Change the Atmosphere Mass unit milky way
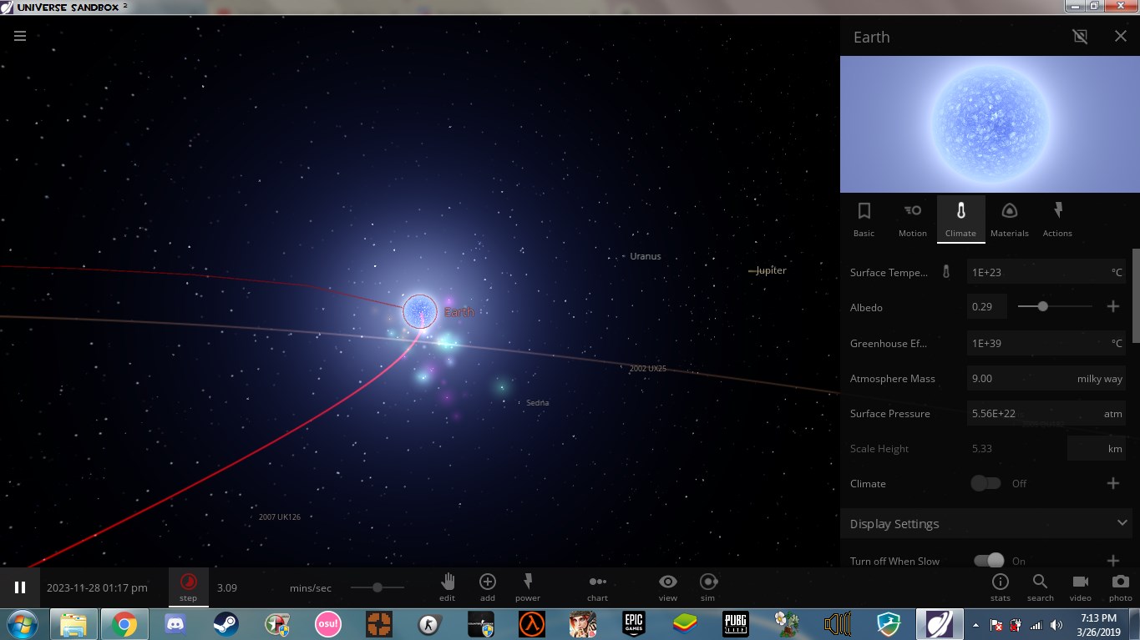Viewport: 1140px width, 640px height. tap(1099, 378)
